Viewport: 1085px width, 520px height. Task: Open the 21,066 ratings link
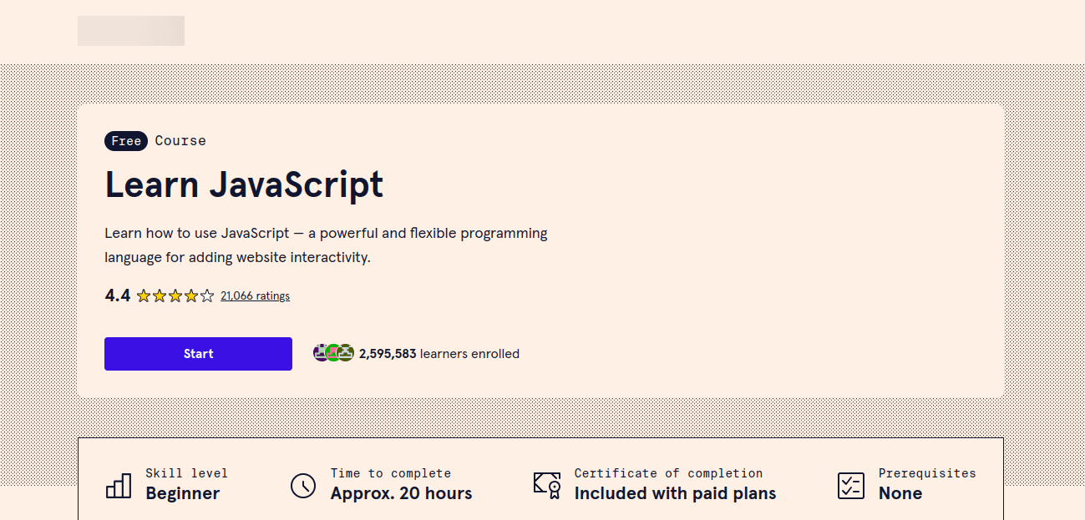(255, 295)
